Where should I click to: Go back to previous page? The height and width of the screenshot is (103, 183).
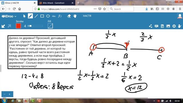click(x=3, y=9)
